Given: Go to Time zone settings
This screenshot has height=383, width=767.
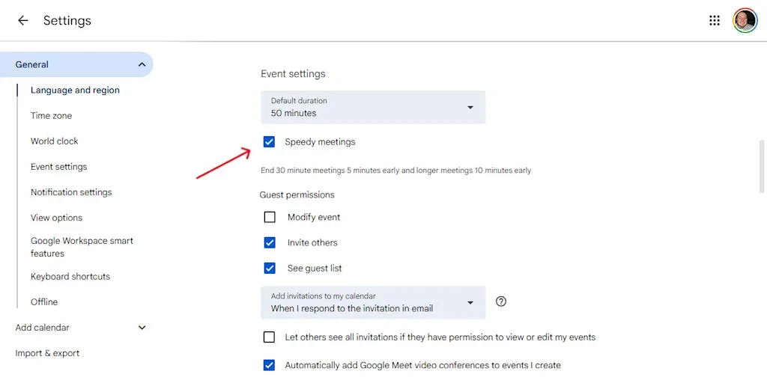Looking at the screenshot, I should [x=51, y=116].
